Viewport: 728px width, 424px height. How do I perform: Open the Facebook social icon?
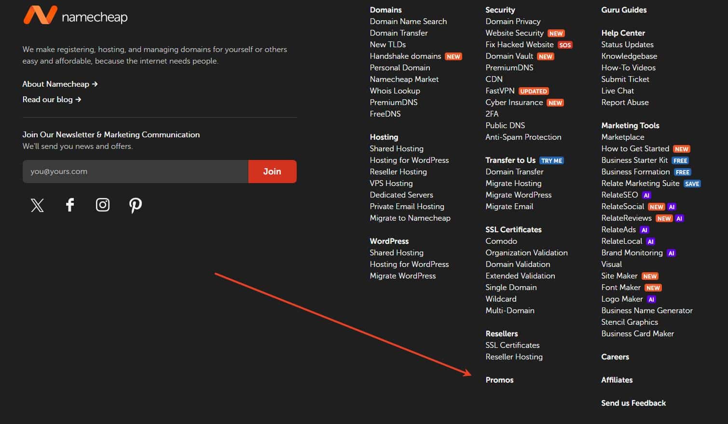tap(70, 205)
